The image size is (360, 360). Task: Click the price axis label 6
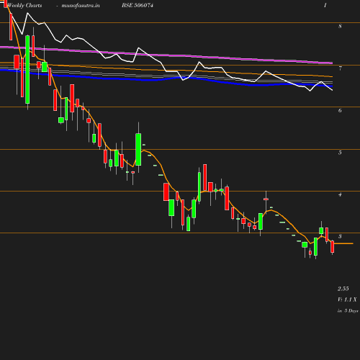click(340, 110)
